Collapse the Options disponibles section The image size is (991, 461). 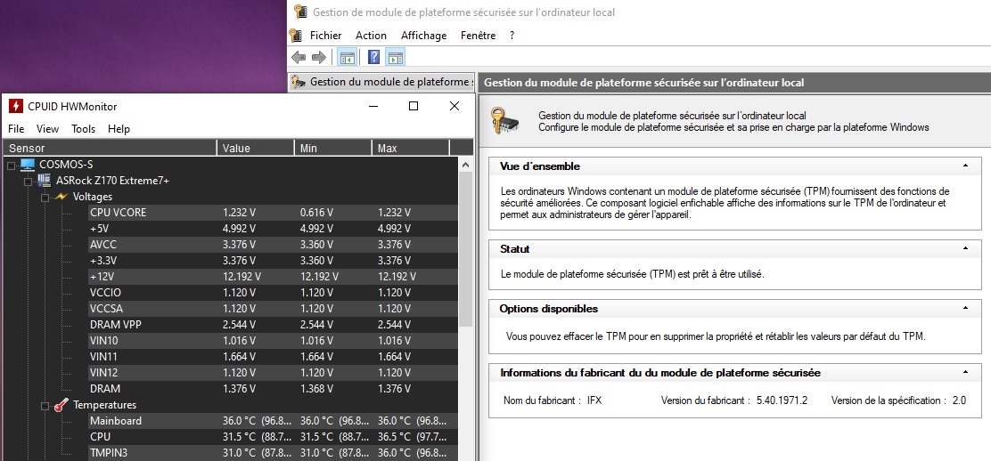pyautogui.click(x=965, y=309)
